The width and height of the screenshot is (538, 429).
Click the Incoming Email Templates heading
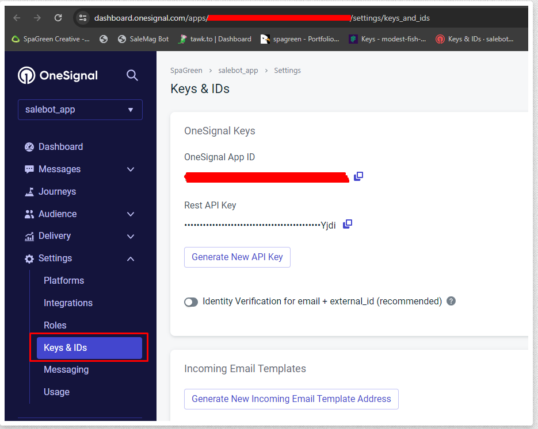(245, 369)
